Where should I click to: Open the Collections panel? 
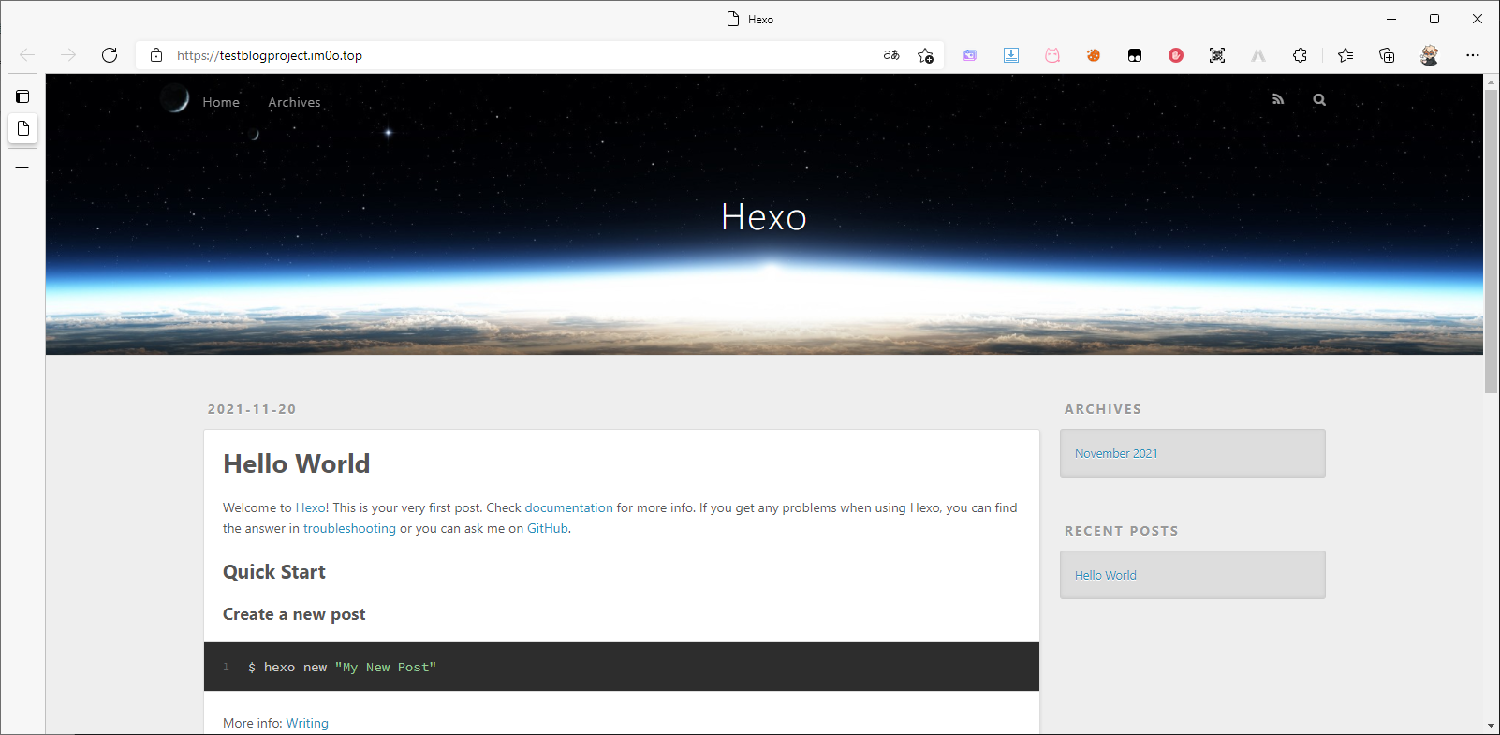(1387, 55)
